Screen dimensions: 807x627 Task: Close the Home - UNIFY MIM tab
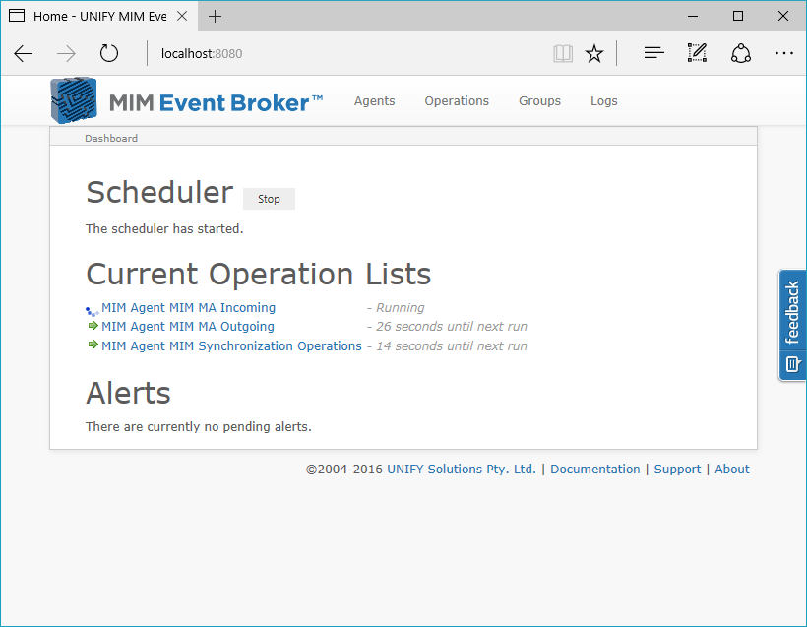[182, 16]
